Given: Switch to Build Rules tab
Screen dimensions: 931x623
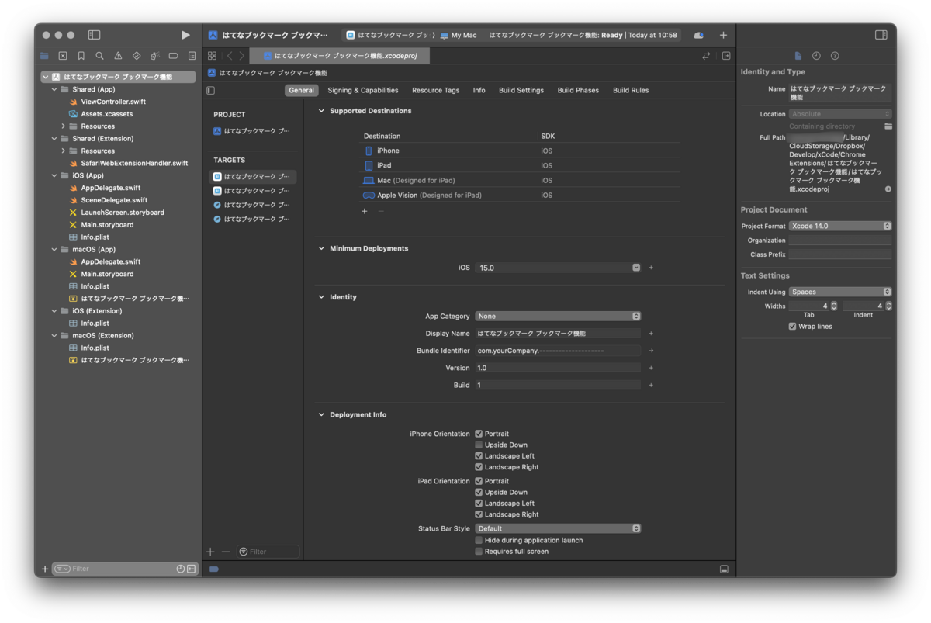Looking at the screenshot, I should pyautogui.click(x=631, y=90).
